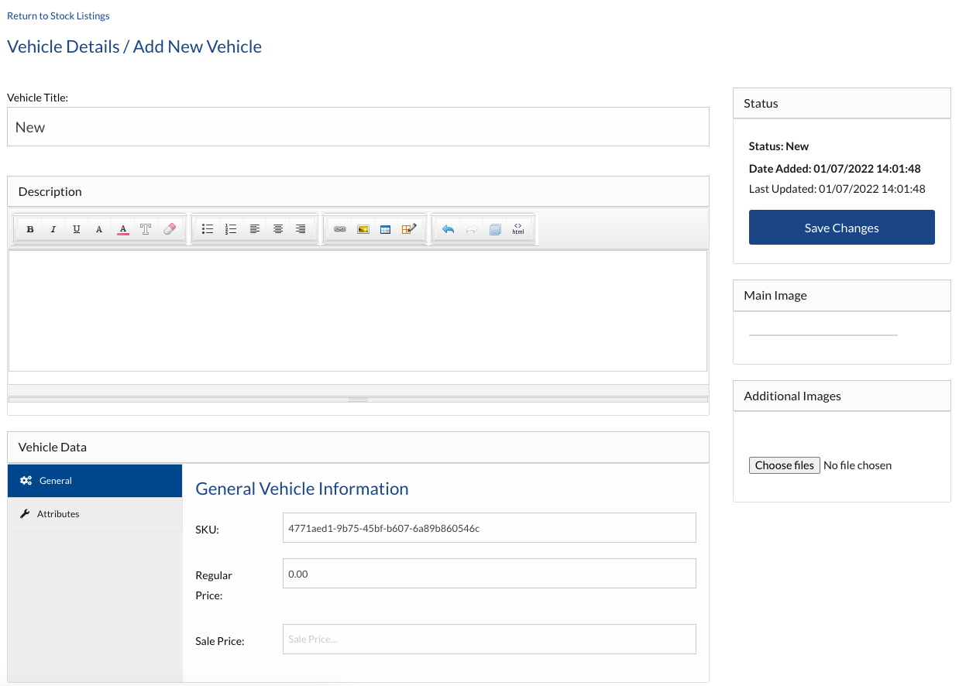
Task: Undo the last edit with blue arrow
Action: (448, 229)
